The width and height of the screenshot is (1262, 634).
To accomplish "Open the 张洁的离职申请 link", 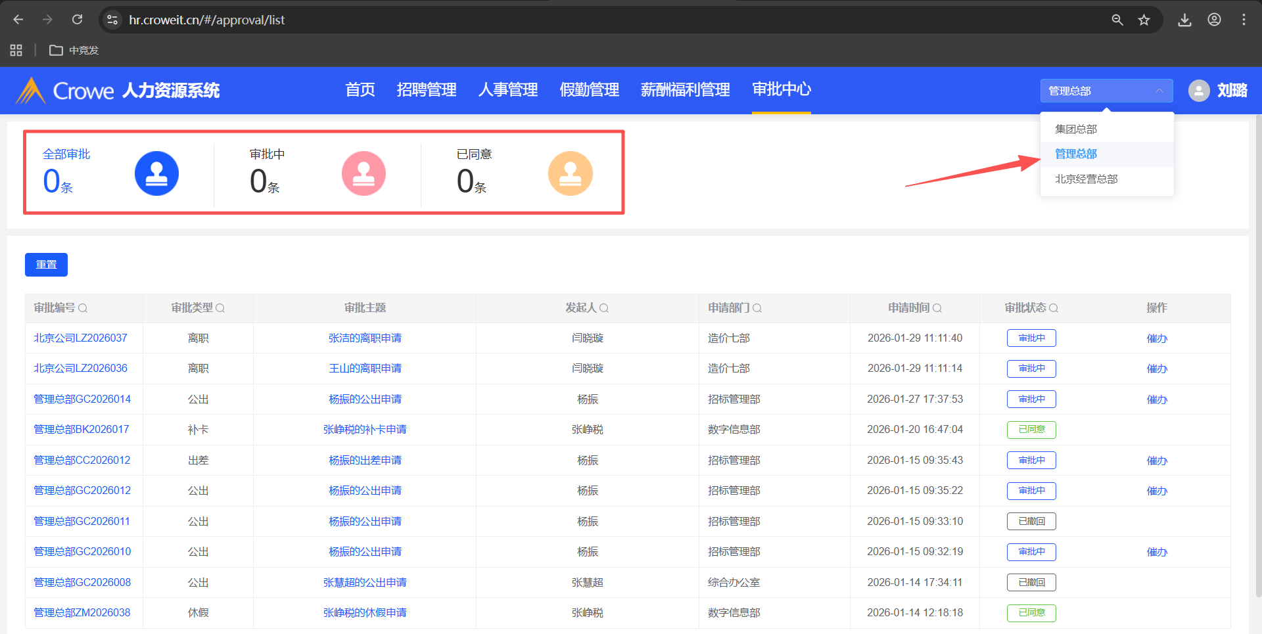I will (x=365, y=338).
